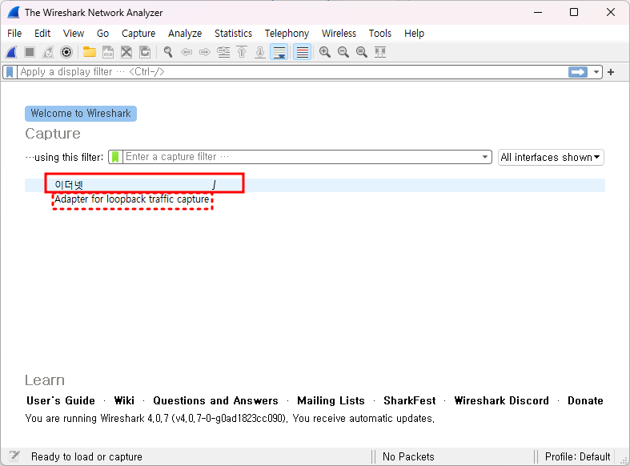
Task: Minimize the Wireshark window
Action: 538,13
